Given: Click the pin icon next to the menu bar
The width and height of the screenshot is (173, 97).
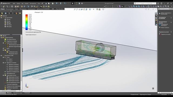Looking at the screenshot, I should 42,4.
